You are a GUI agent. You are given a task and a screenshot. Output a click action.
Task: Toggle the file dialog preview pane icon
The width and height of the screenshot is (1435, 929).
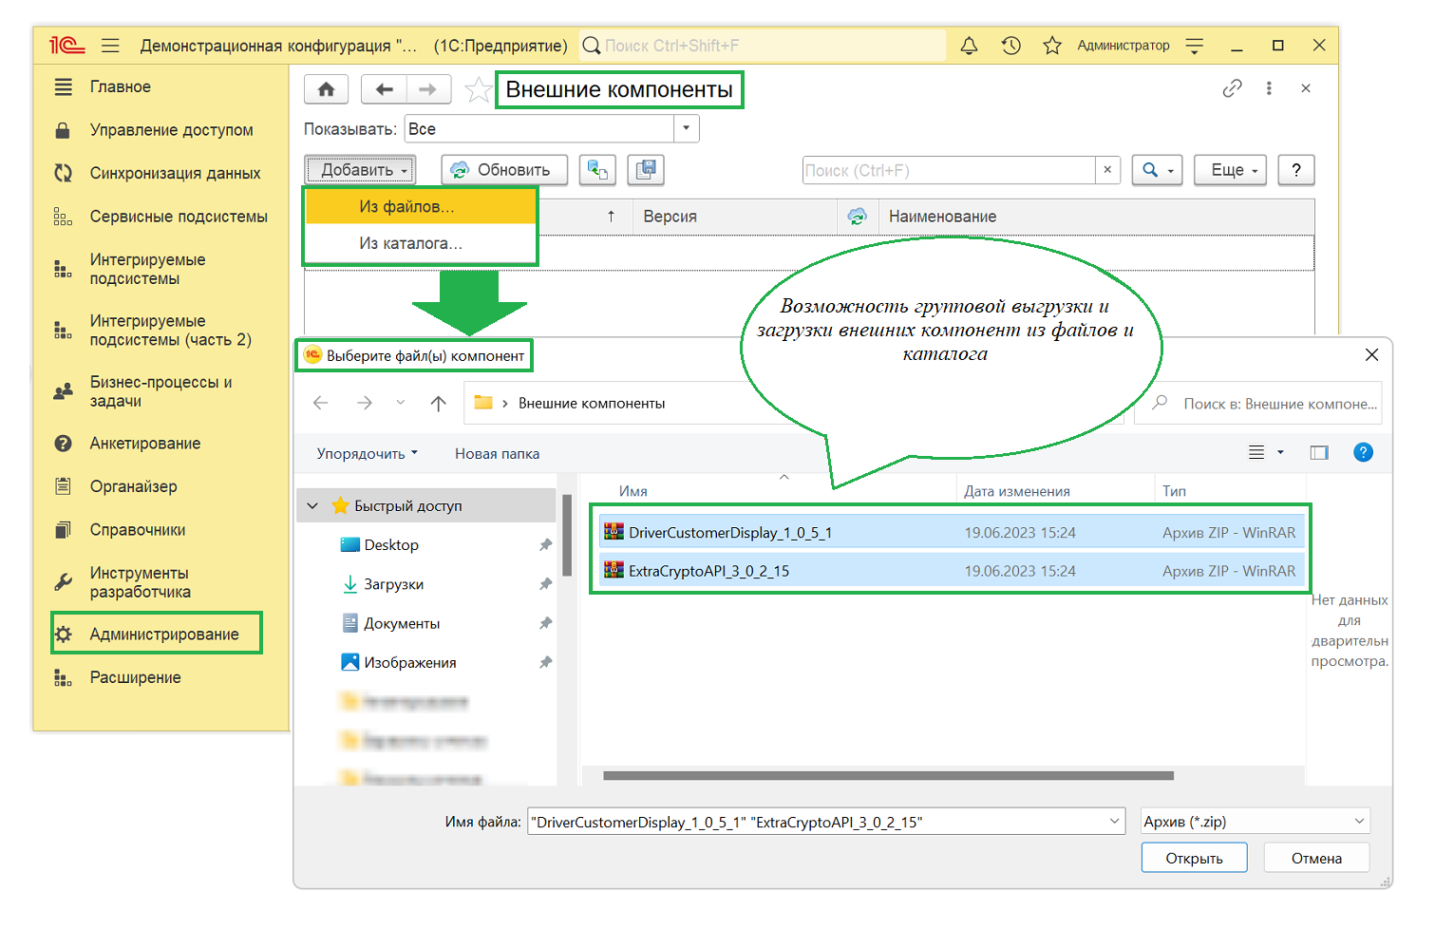point(1319,453)
